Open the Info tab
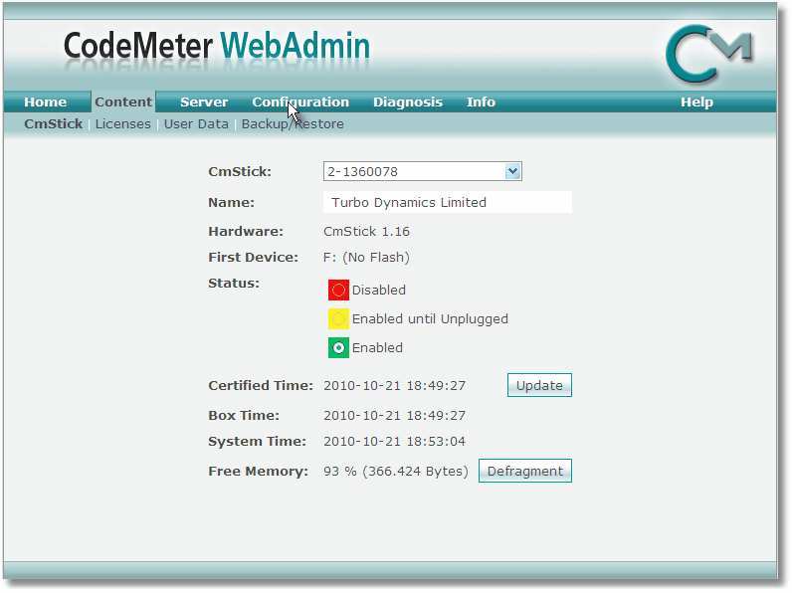This screenshot has width=792, height=593. click(481, 102)
